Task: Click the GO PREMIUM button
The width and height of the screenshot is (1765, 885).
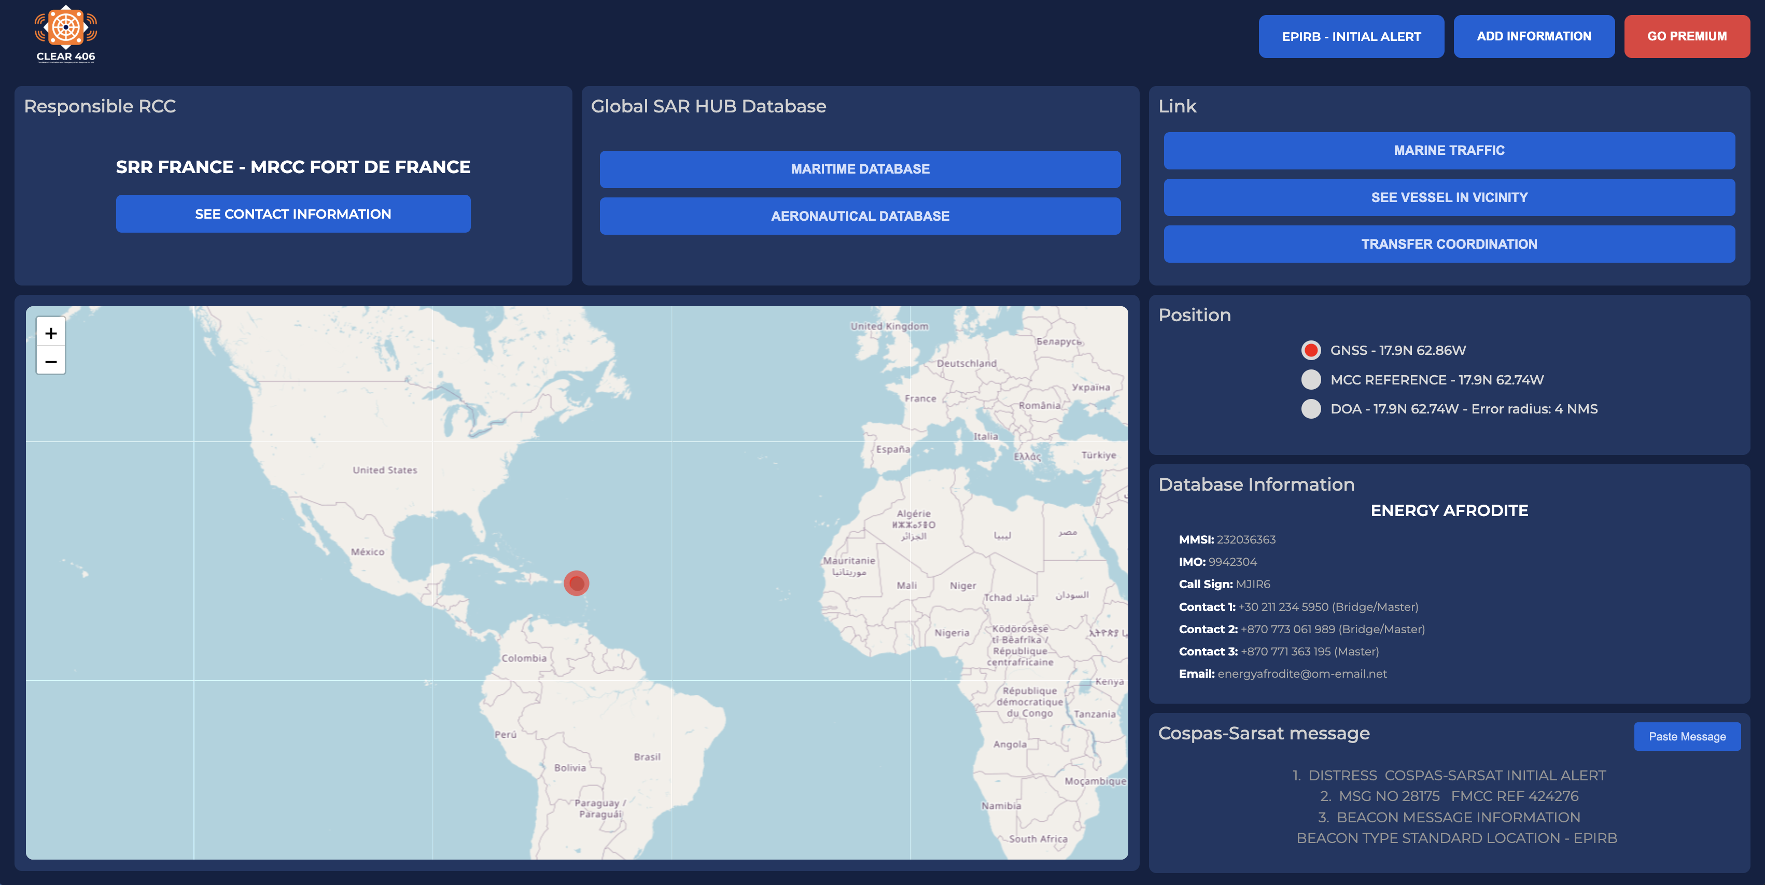Action: [1687, 36]
